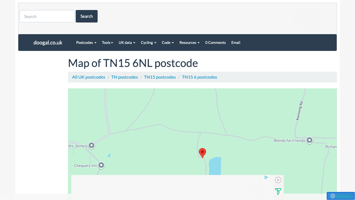Click the AdChoices triangle icon
The image size is (355, 200).
click(266, 177)
